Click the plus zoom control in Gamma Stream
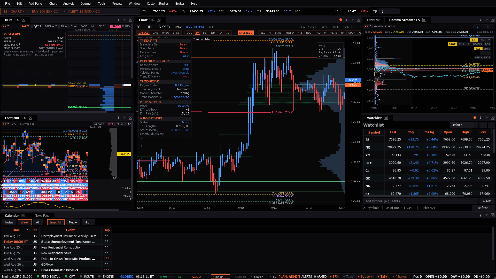Image resolution: width=496 pixels, height=279 pixels. pyautogui.click(x=488, y=53)
